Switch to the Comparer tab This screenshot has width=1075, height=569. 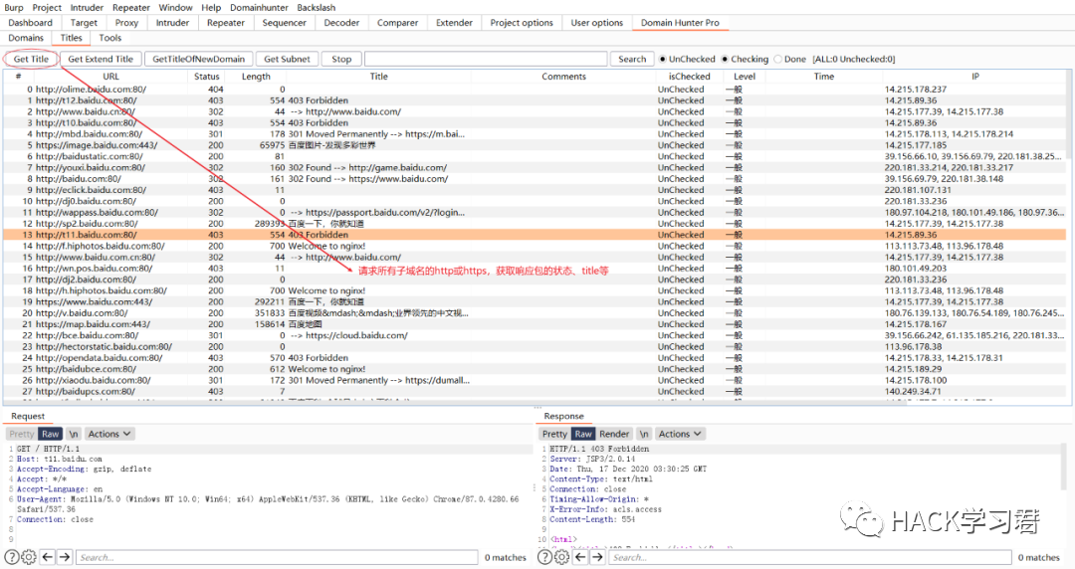(x=397, y=23)
